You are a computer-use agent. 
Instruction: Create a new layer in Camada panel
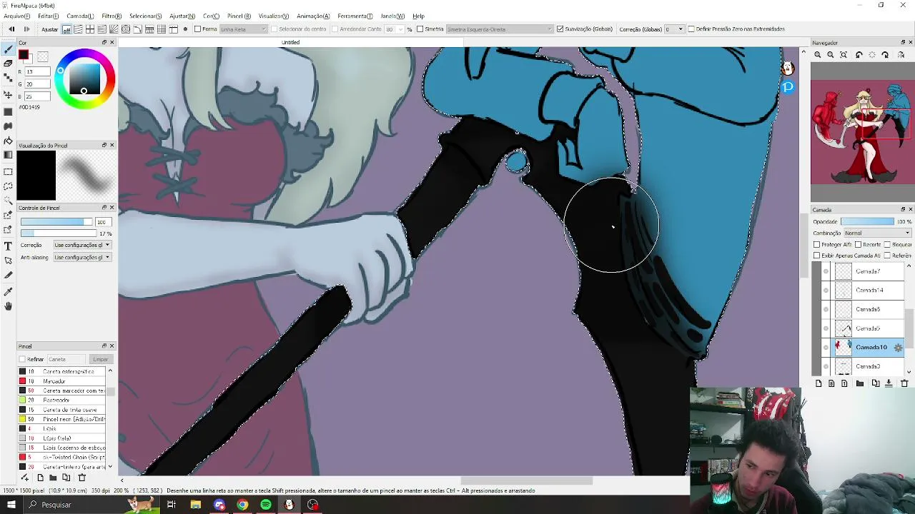(x=818, y=383)
